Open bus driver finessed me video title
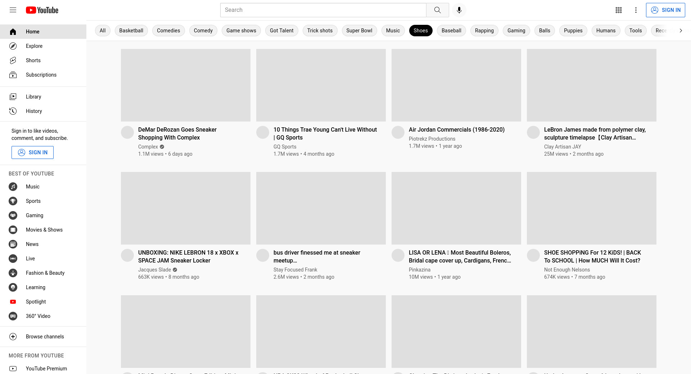Screen dimensions: 691x374 point(317,256)
